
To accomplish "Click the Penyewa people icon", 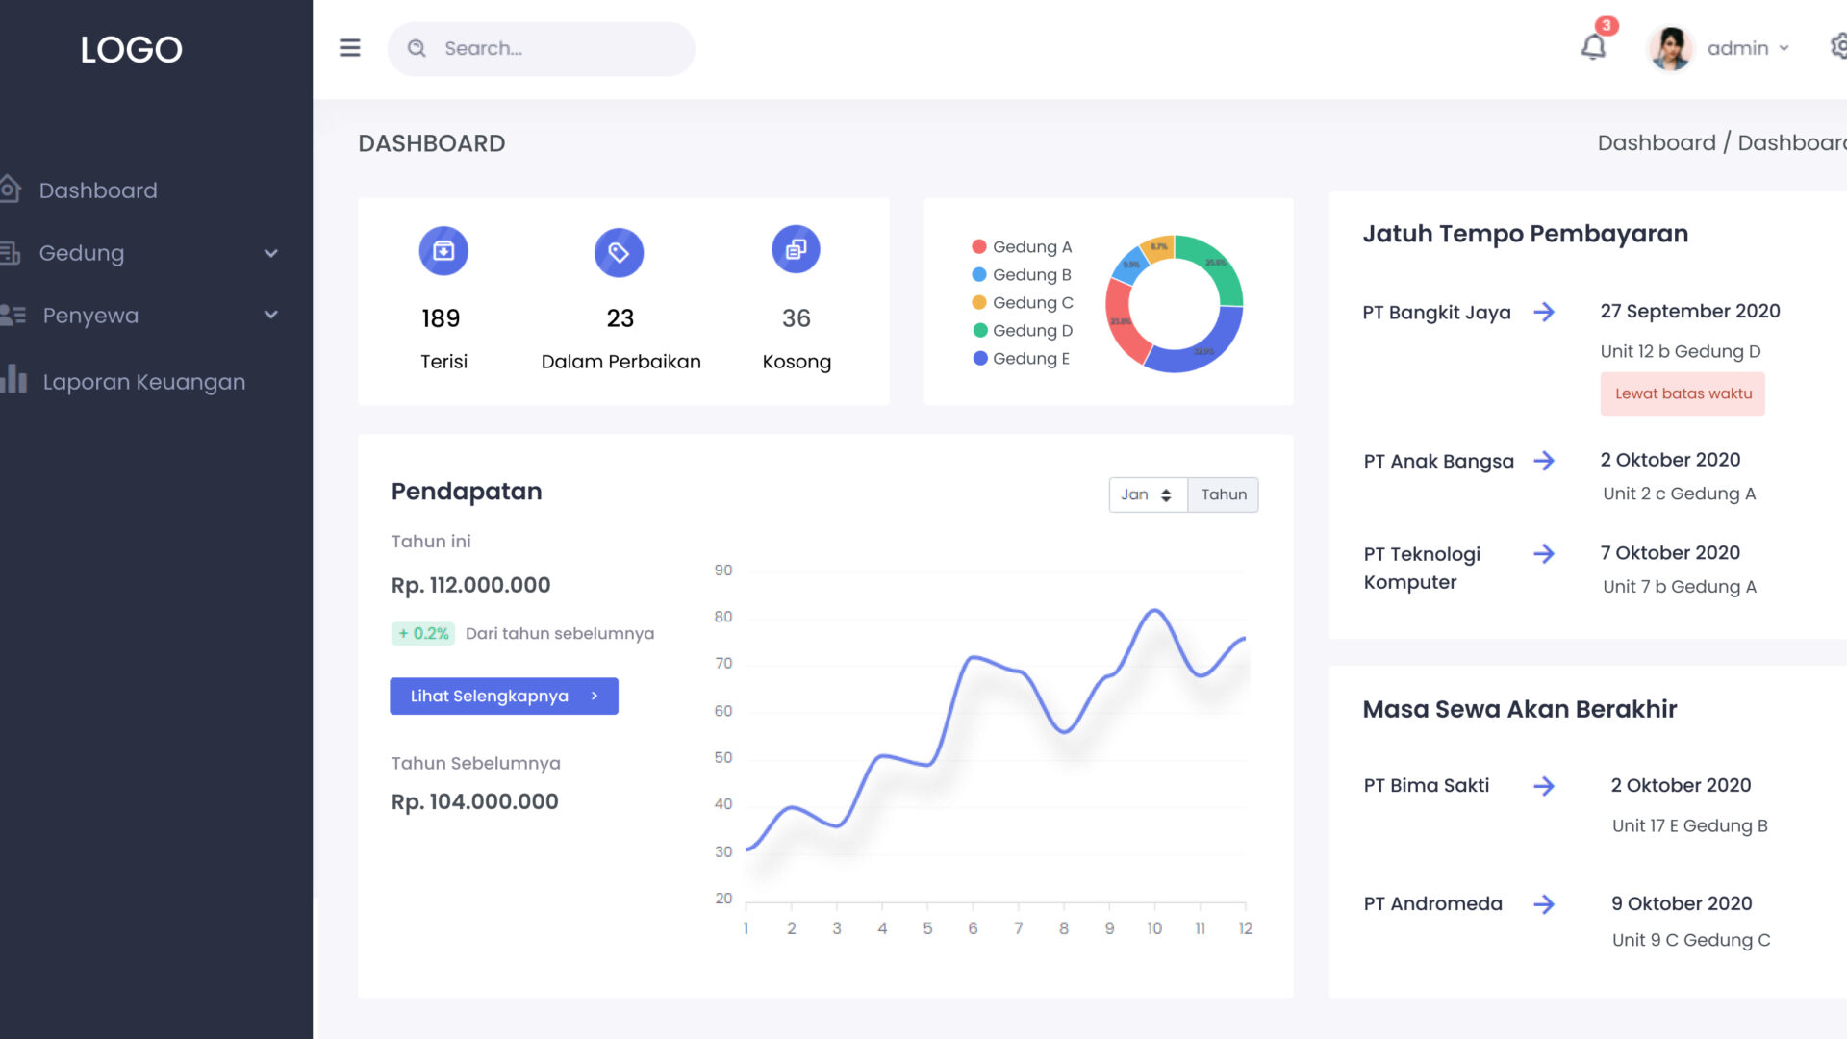I will 13,315.
